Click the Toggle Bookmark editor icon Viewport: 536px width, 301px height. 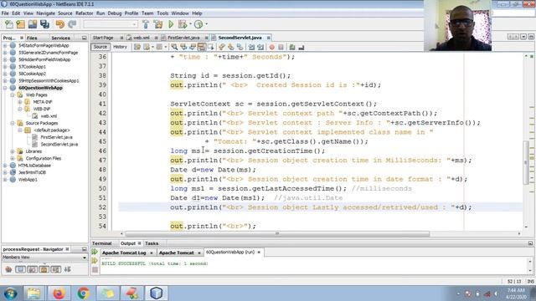click(240, 47)
